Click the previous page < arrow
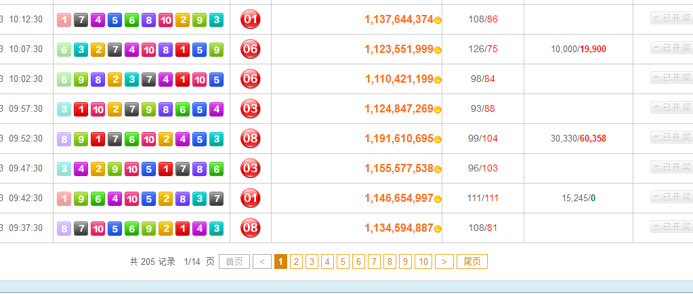Image resolution: width=693 pixels, height=294 pixels. point(262,261)
